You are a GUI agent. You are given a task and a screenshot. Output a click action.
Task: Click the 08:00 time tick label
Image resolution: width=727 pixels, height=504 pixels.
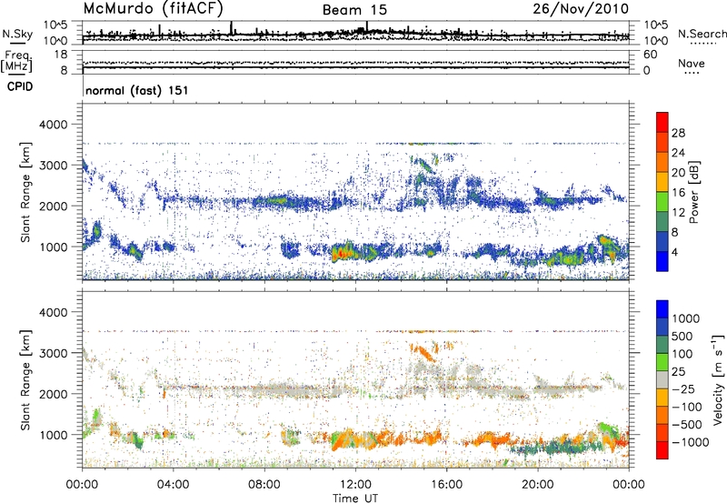tap(264, 485)
